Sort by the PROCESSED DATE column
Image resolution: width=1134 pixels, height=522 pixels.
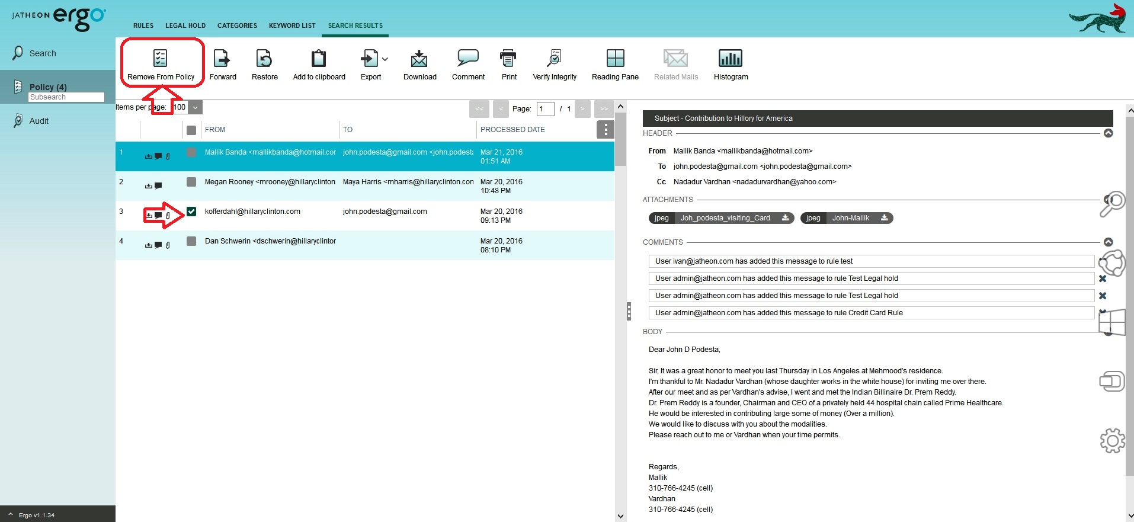coord(512,130)
